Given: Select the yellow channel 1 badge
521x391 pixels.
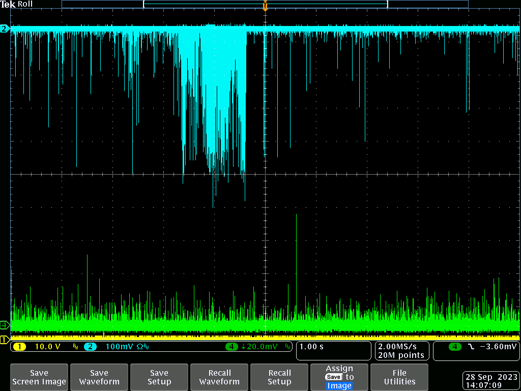Looking at the screenshot, I should pyautogui.click(x=19, y=347).
